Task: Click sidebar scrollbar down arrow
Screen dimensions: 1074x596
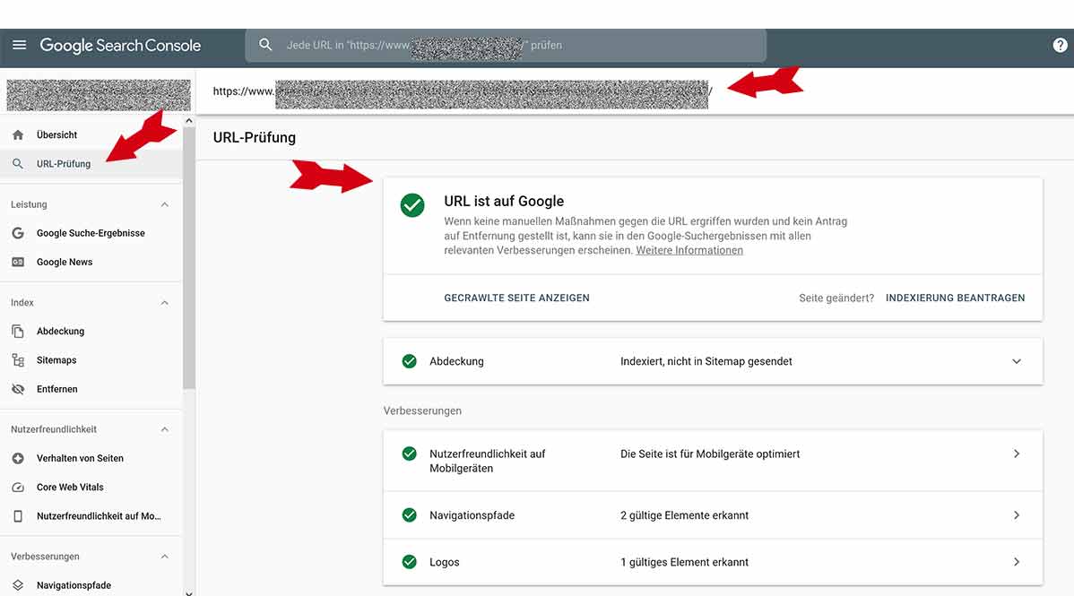Action: point(189,592)
